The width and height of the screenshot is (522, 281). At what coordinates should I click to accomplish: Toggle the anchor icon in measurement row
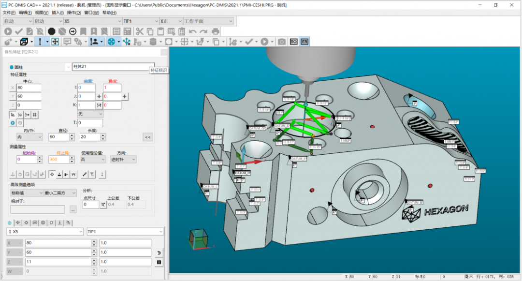click(13, 174)
